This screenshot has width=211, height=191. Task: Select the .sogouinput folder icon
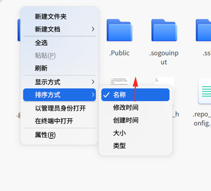point(164,30)
